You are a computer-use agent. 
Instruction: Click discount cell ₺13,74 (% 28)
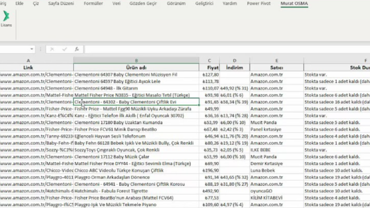pyautogui.click(x=235, y=116)
